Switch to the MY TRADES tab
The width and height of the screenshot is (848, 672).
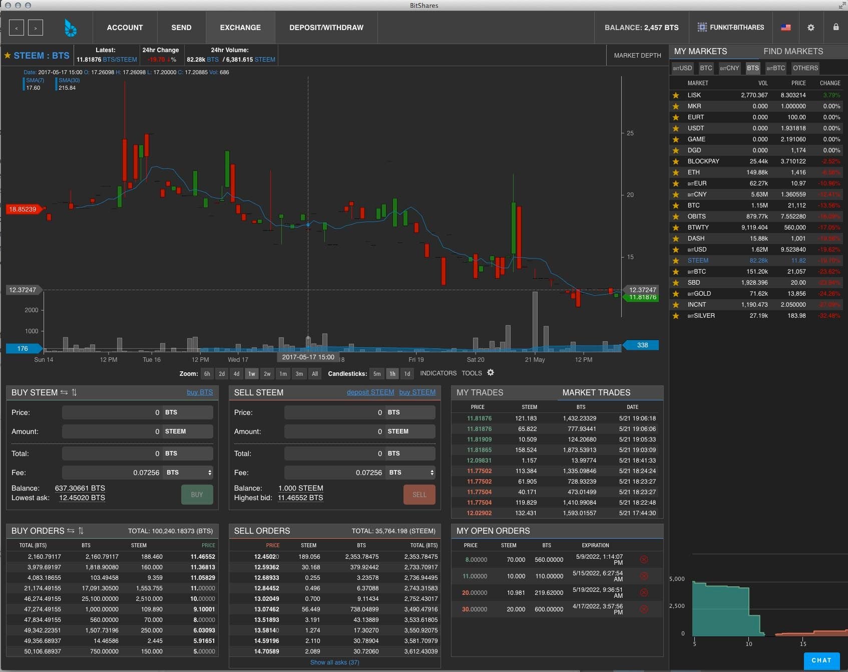[480, 392]
